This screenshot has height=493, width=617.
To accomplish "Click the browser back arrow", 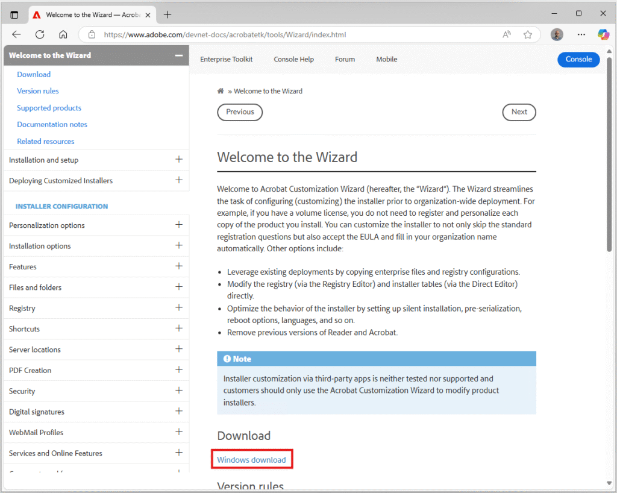I will 16,34.
